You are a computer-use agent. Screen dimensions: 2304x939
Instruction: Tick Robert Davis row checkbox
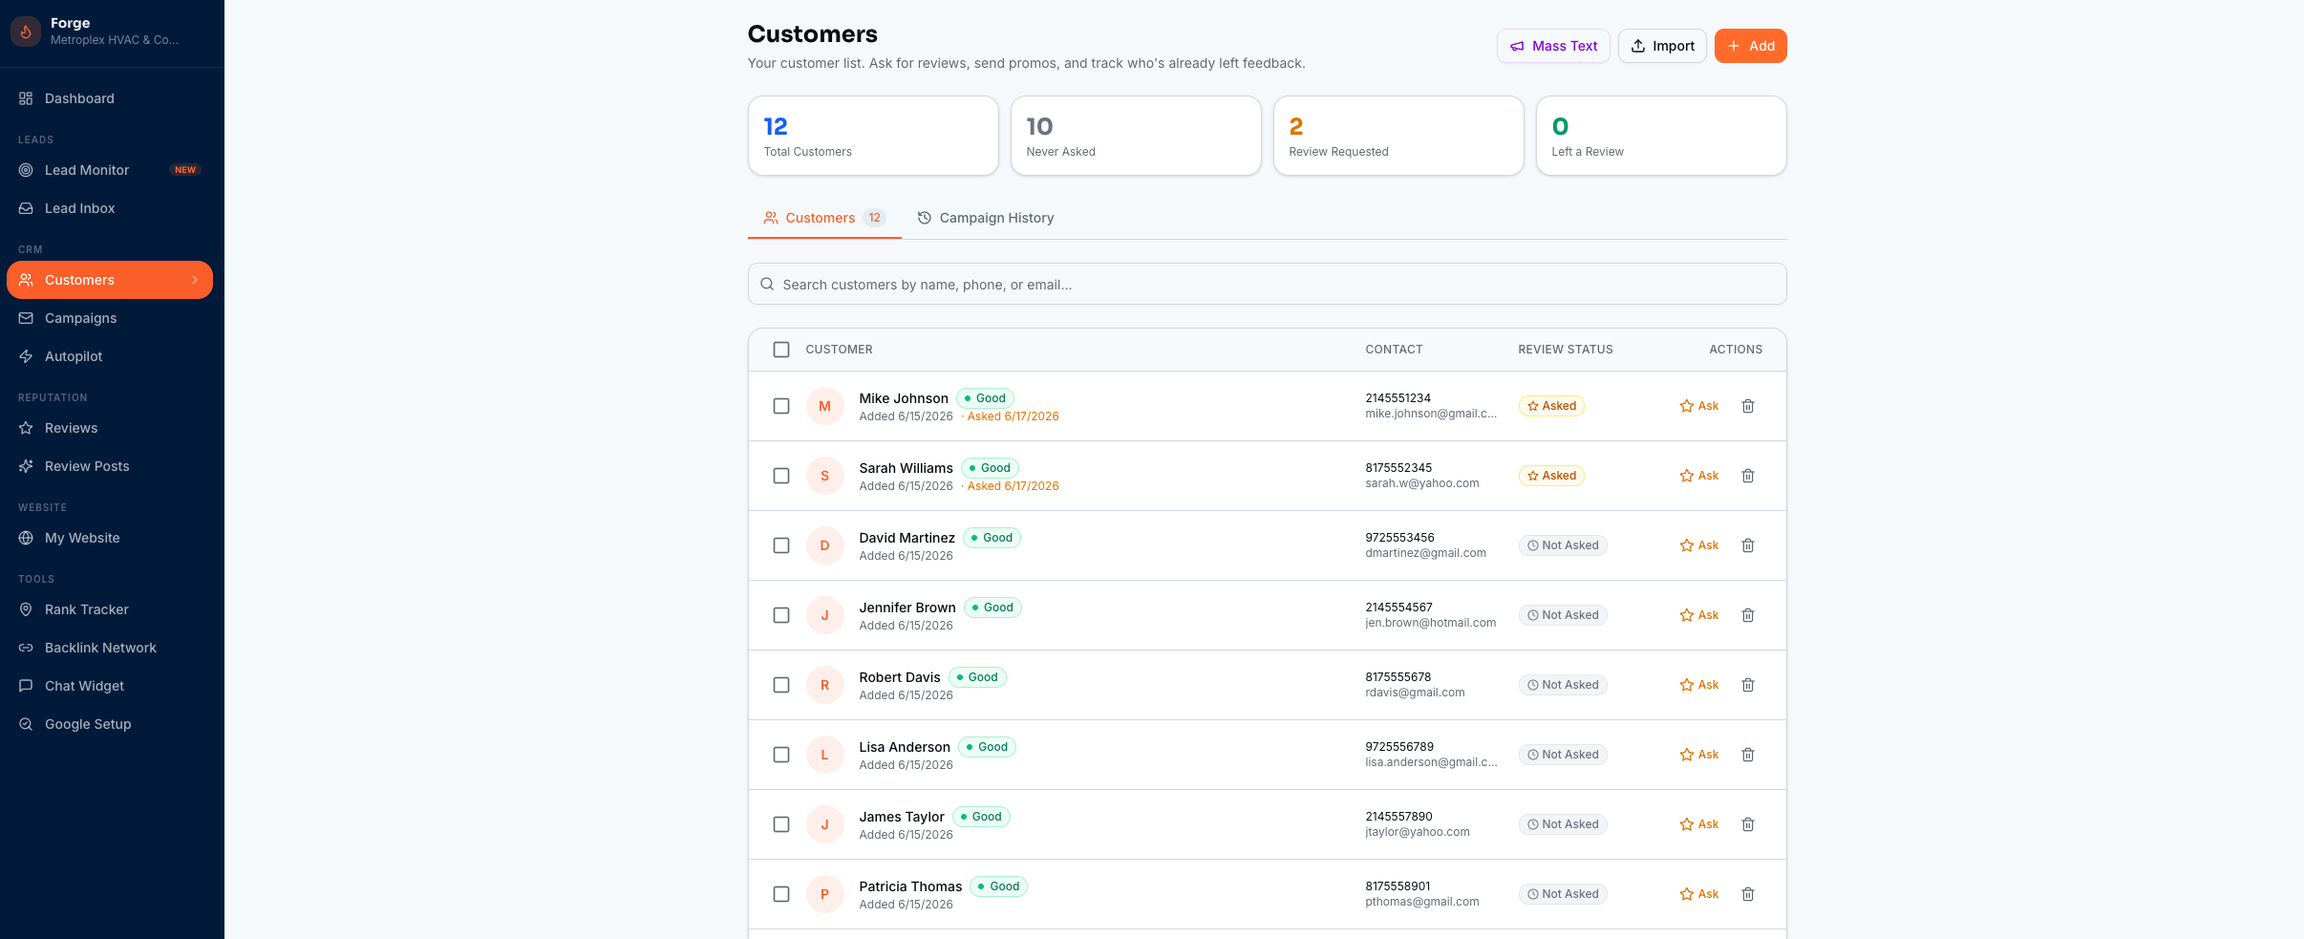coord(781,685)
